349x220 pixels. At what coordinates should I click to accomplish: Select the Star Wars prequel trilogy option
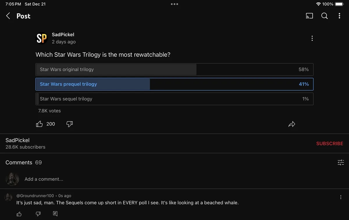(x=174, y=84)
